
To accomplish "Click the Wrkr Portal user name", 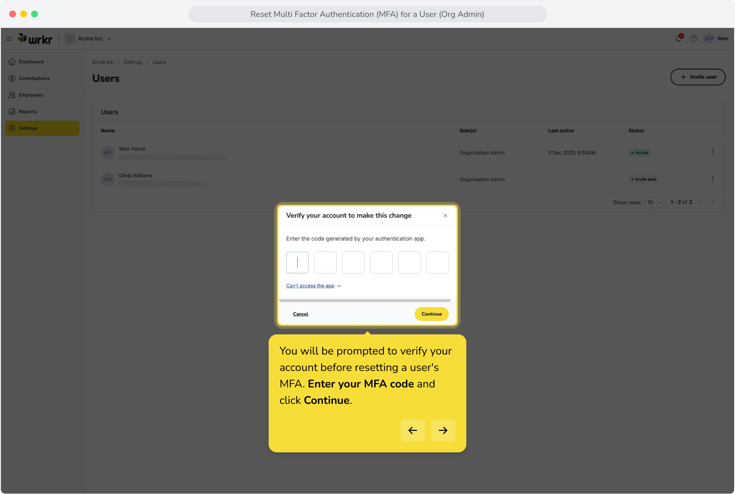I will 132,149.
